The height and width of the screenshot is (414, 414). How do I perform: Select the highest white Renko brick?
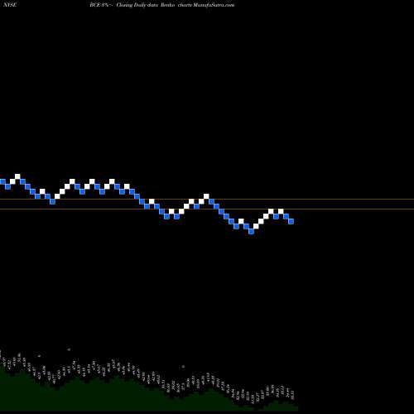[17, 176]
